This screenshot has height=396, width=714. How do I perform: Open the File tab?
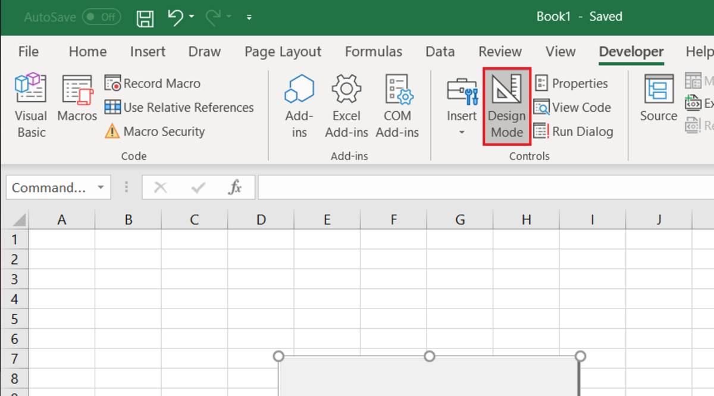click(29, 52)
